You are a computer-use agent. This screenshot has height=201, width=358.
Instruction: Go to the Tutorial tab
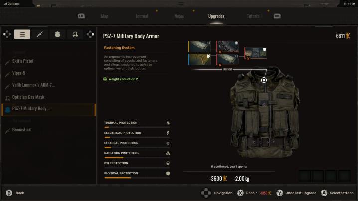point(253,16)
